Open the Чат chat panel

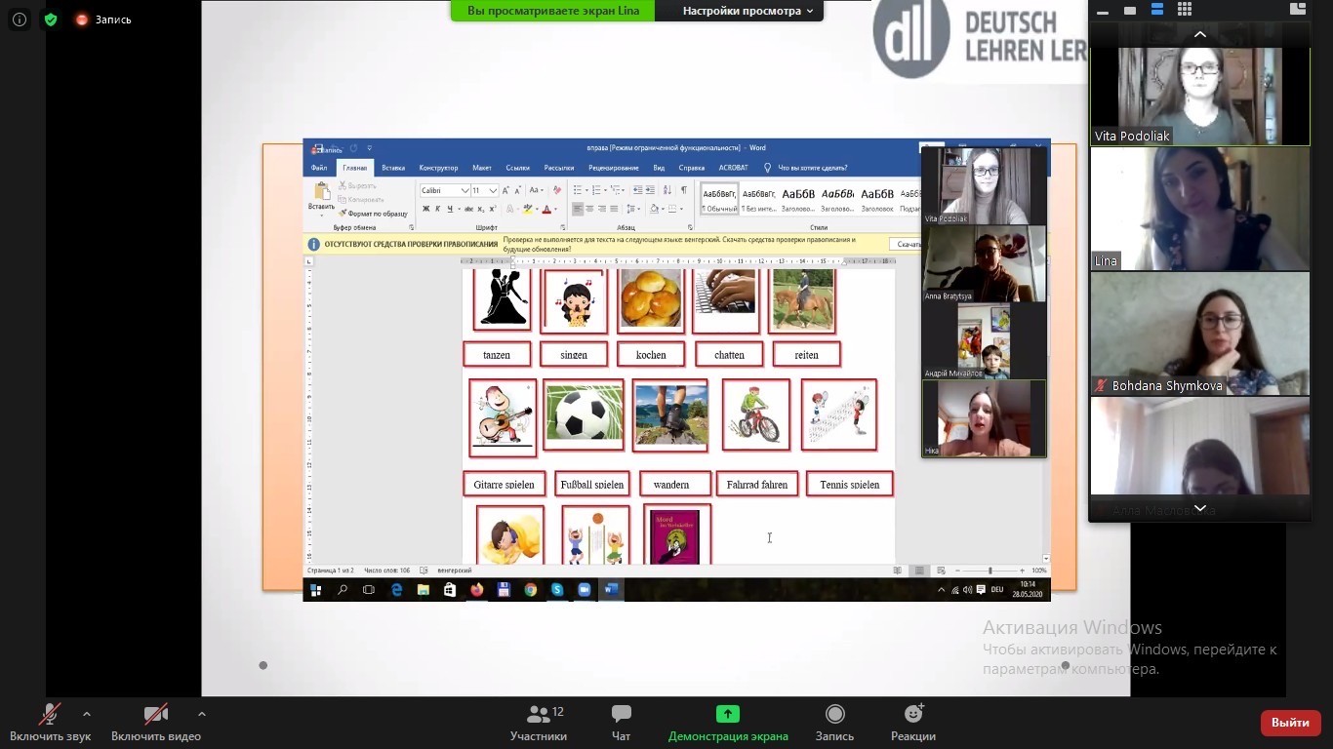[x=621, y=722]
